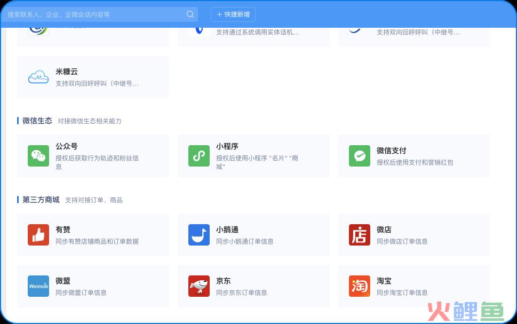Screen dimensions: 517x324
Task: Open the 米糠云 integration card title
Action: tap(67, 72)
